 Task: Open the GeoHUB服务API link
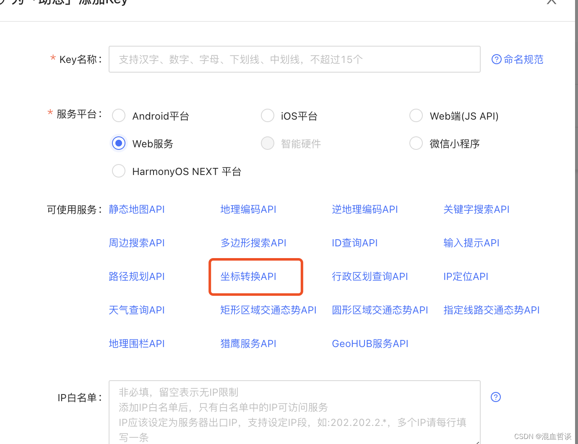(x=370, y=343)
